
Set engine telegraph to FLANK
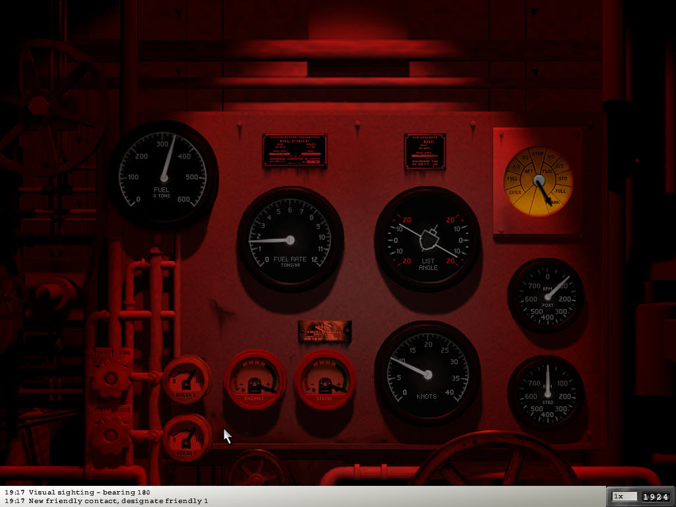[554, 202]
